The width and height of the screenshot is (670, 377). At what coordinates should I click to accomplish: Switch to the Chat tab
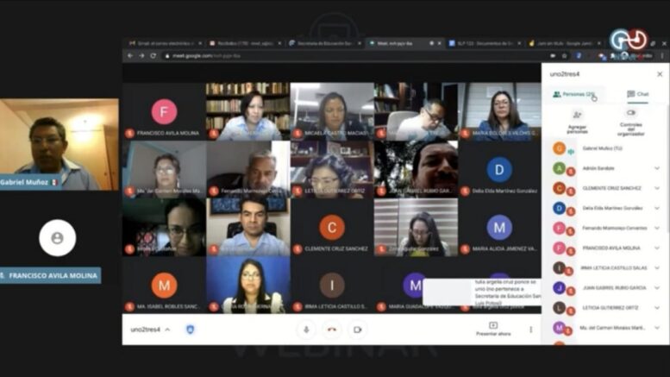pos(637,94)
